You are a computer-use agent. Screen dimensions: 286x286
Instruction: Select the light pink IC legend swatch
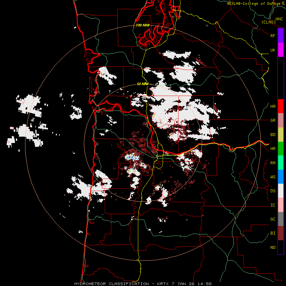click(281, 205)
